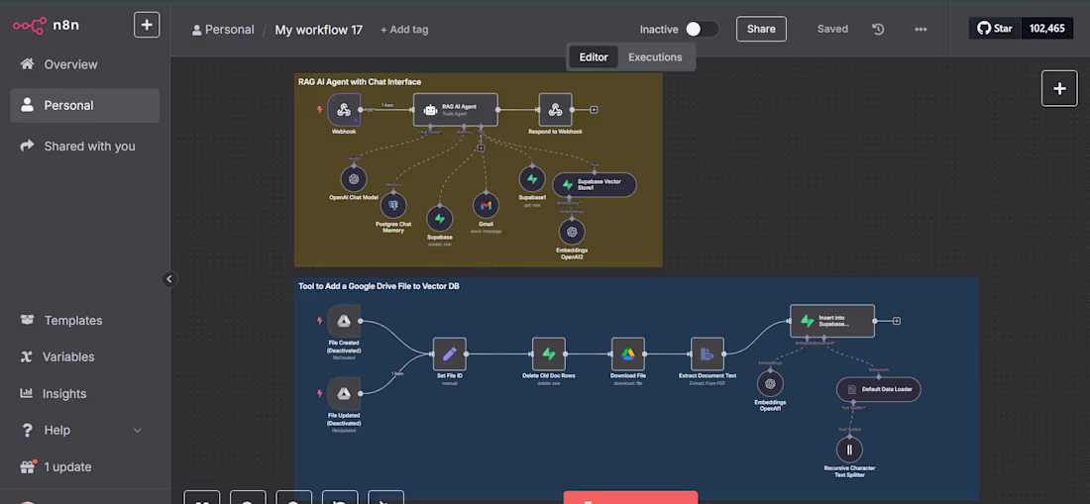This screenshot has width=1090, height=504.
Task: Select the Download File node
Action: coord(627,354)
